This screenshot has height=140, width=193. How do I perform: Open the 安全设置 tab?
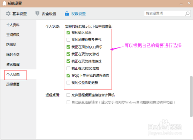coord(46,13)
